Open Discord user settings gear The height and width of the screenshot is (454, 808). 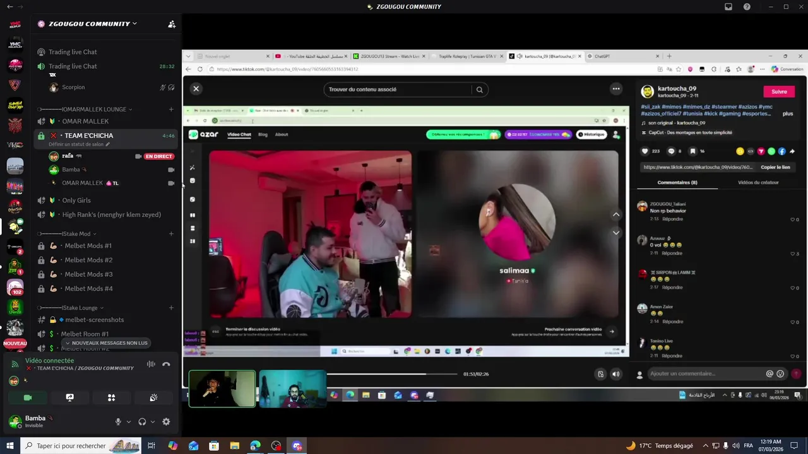(166, 422)
